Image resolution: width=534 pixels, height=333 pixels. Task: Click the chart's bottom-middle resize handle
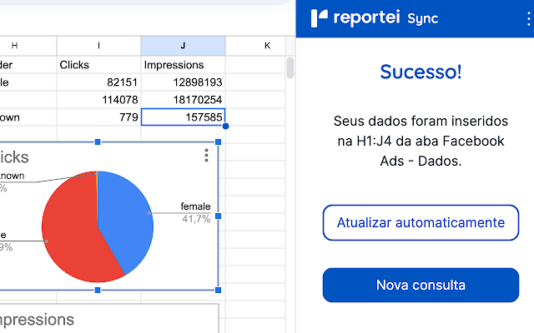pyautogui.click(x=98, y=290)
